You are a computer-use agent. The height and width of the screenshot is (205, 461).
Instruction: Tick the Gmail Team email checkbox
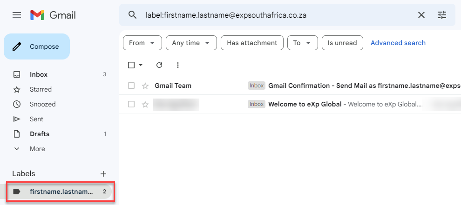coord(131,86)
